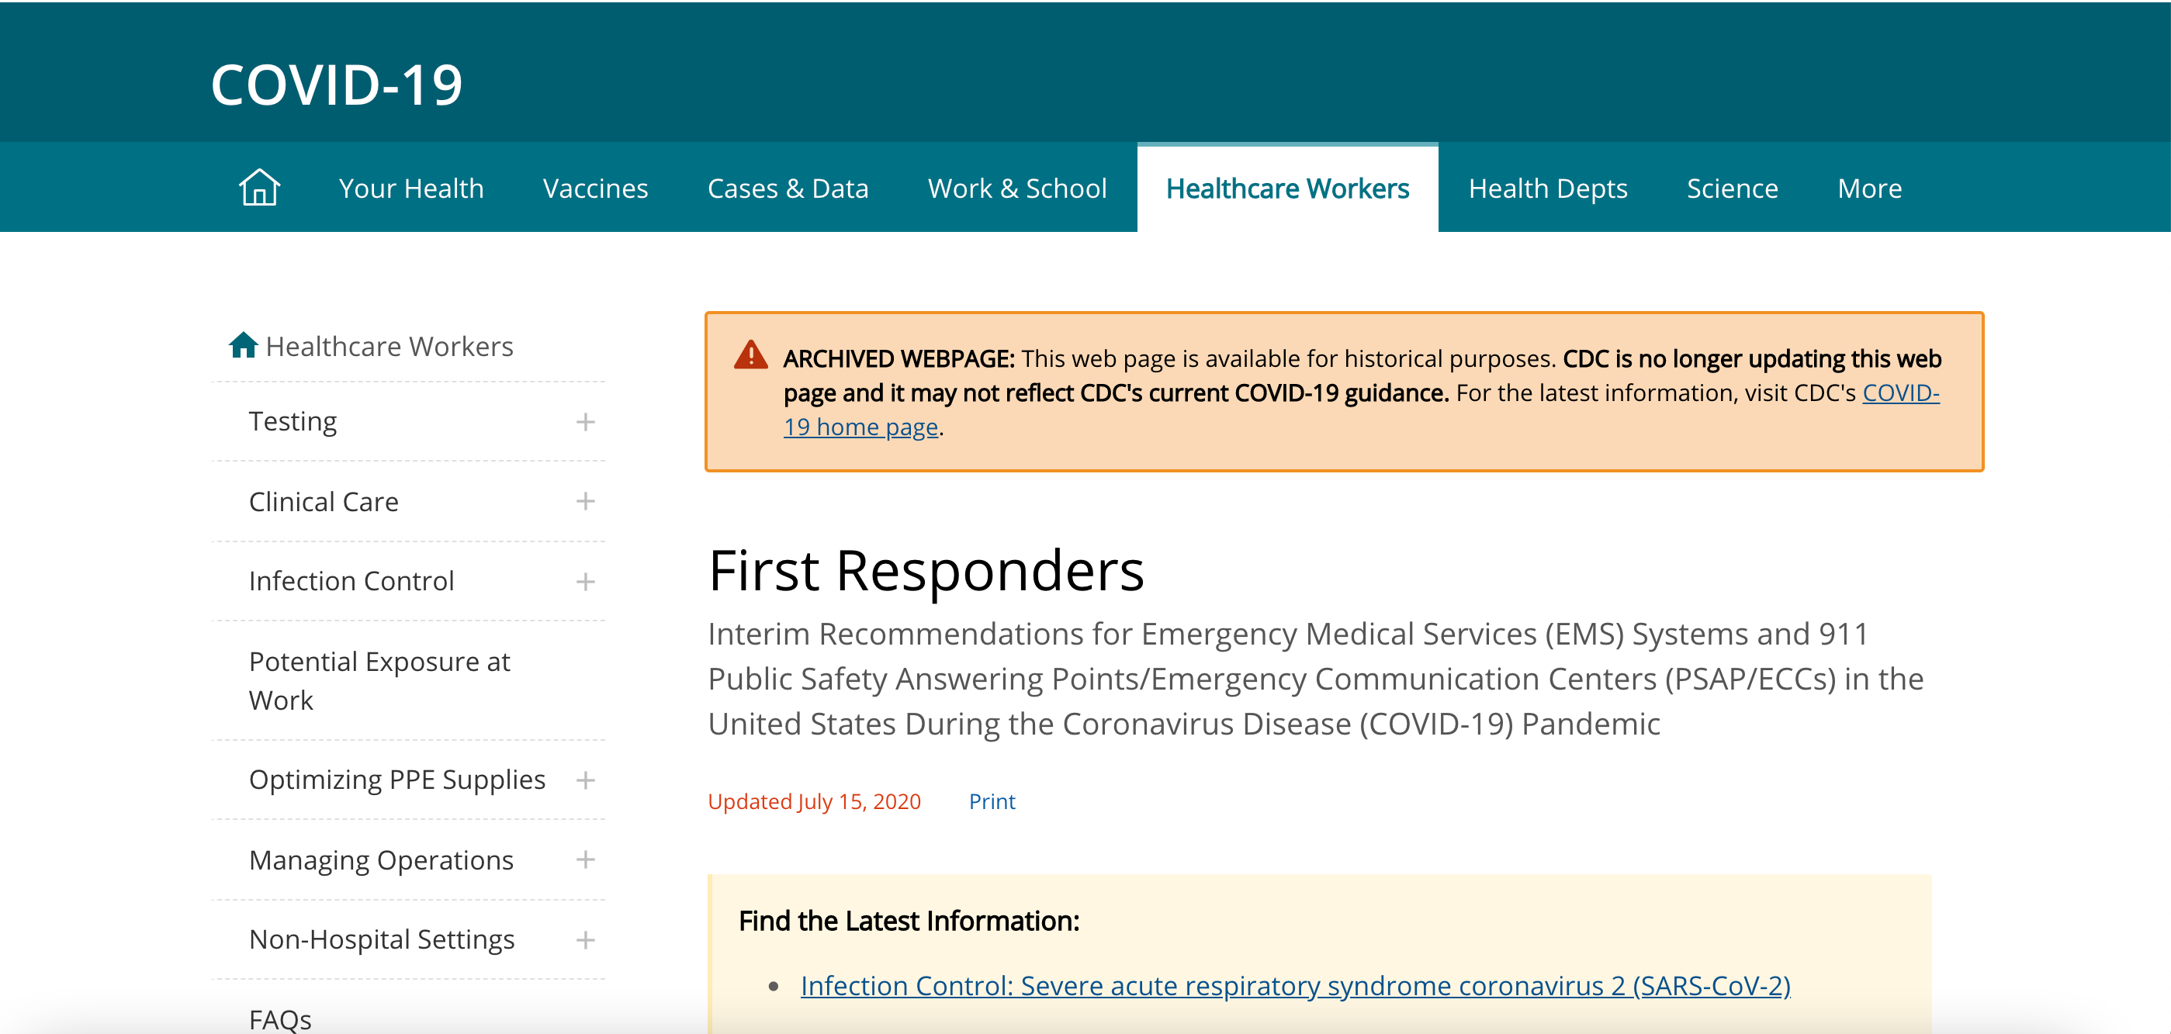Expand the Testing section plus icon
The width and height of the screenshot is (2171, 1034).
(585, 422)
